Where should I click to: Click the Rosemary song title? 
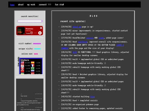pos(29,29)
